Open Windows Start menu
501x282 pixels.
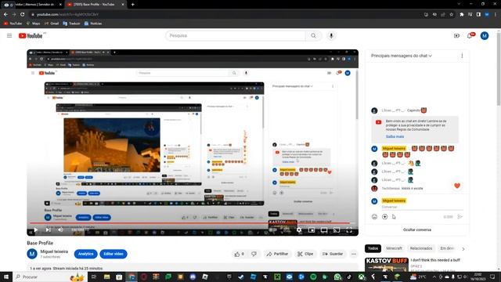point(6,277)
